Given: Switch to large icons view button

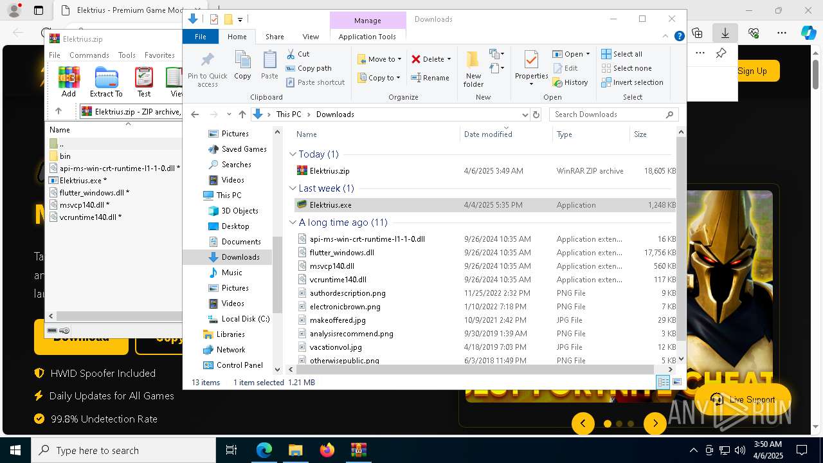Looking at the screenshot, I should coord(676,382).
